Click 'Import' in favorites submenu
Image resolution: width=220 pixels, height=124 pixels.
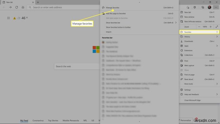point(139,32)
